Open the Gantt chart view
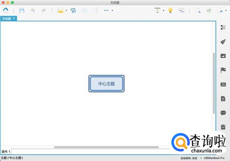The height and width of the screenshot is (161, 230). [181, 10]
